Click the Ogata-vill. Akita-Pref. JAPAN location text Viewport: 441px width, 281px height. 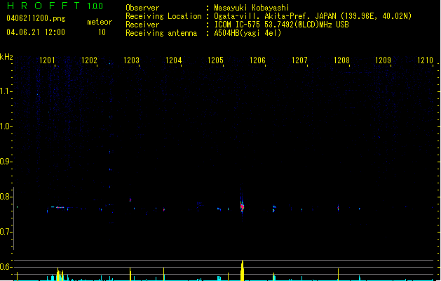pos(313,16)
